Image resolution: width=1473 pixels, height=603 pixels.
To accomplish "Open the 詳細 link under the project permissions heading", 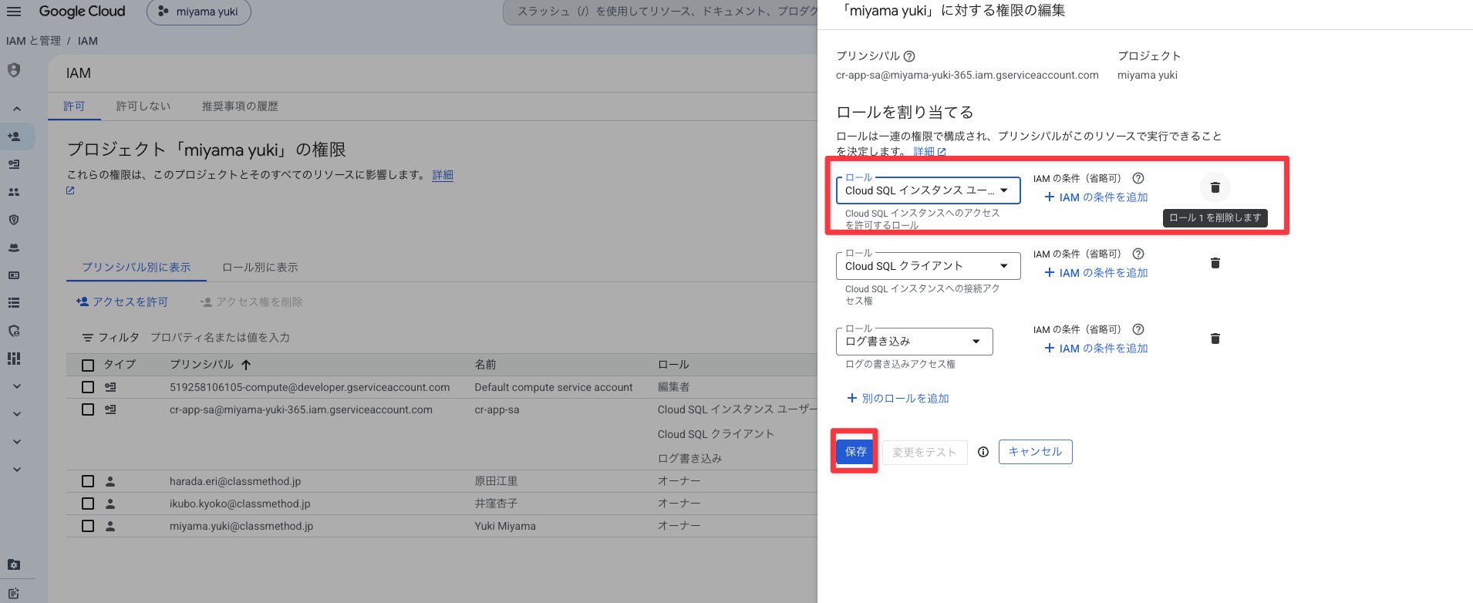I will [x=443, y=175].
